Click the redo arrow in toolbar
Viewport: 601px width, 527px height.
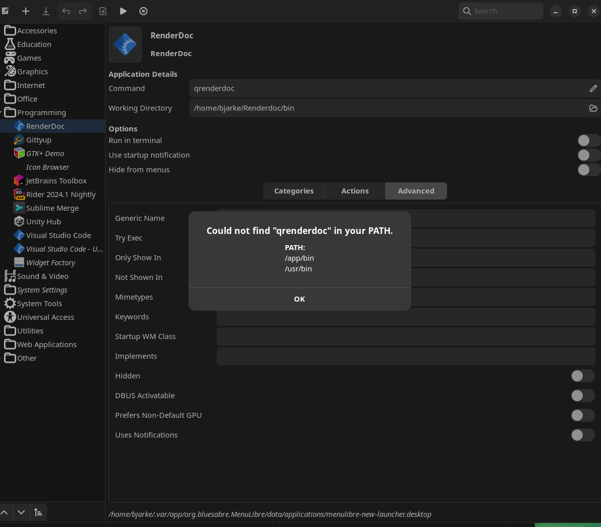83,11
